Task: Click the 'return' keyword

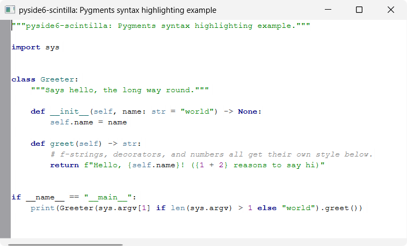Action: [64, 166]
